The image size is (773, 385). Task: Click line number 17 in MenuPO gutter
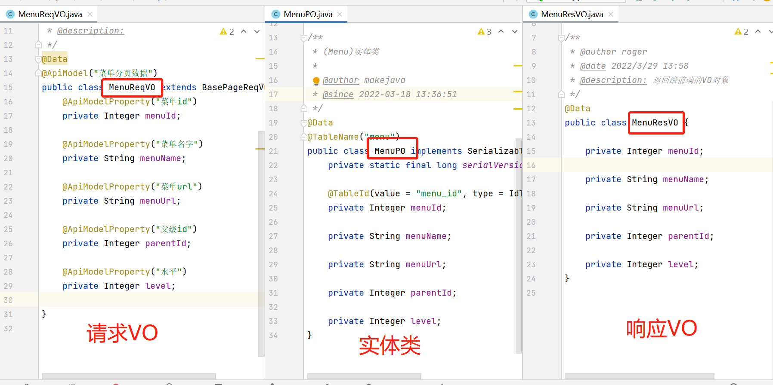273,94
